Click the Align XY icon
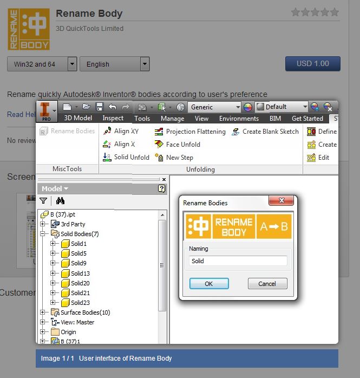The height and width of the screenshot is (378, 360). click(107, 131)
